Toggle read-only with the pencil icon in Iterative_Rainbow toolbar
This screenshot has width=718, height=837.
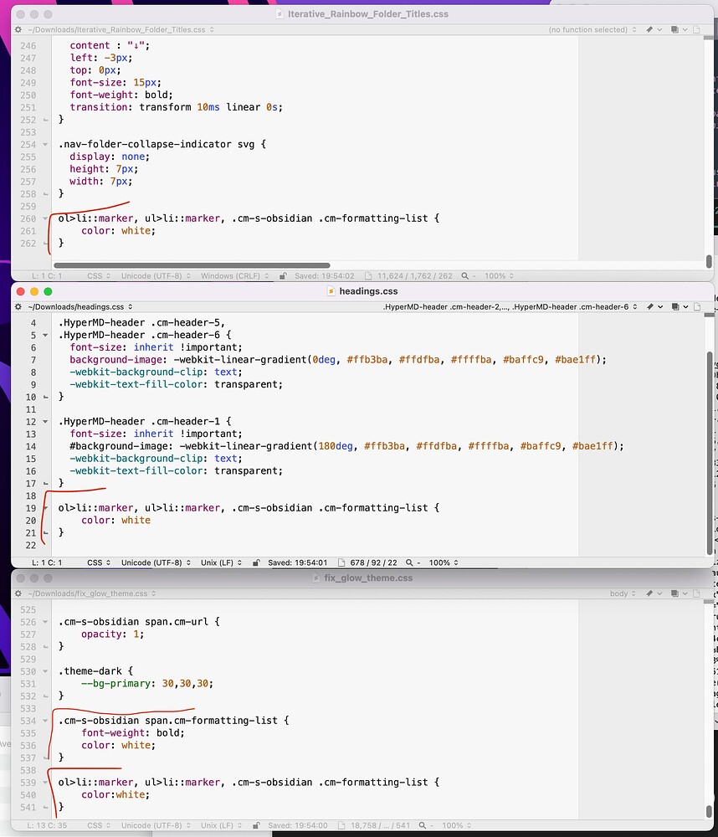coord(649,28)
